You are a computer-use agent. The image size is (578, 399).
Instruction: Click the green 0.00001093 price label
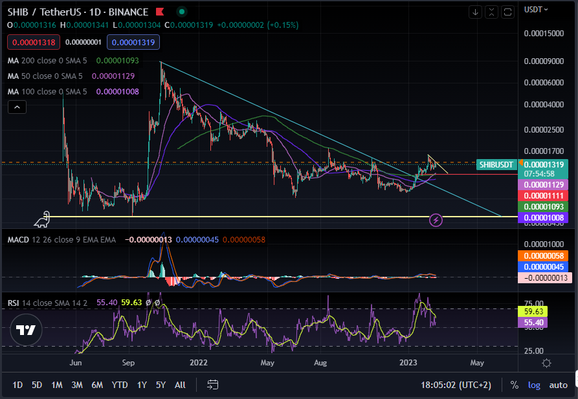[x=543, y=207]
